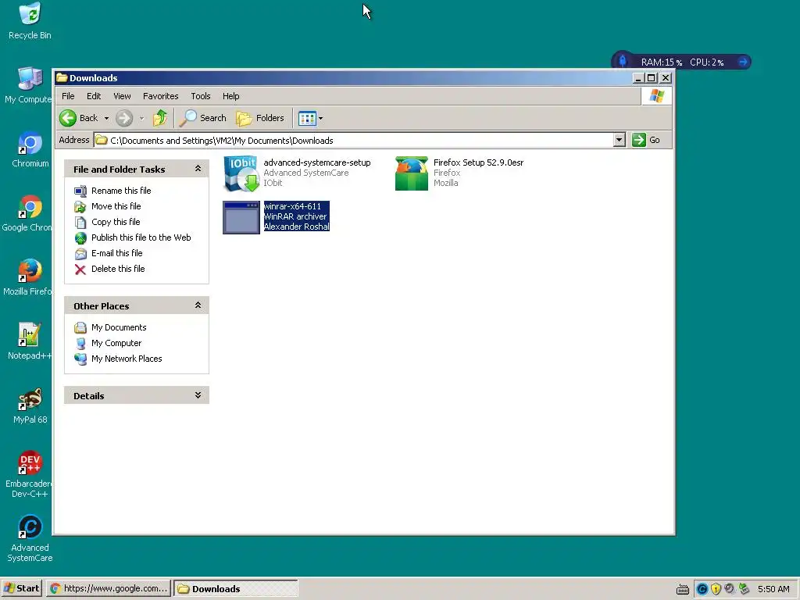This screenshot has height=600, width=800.
Task: Toggle the Folders tree pane
Action: 260,118
